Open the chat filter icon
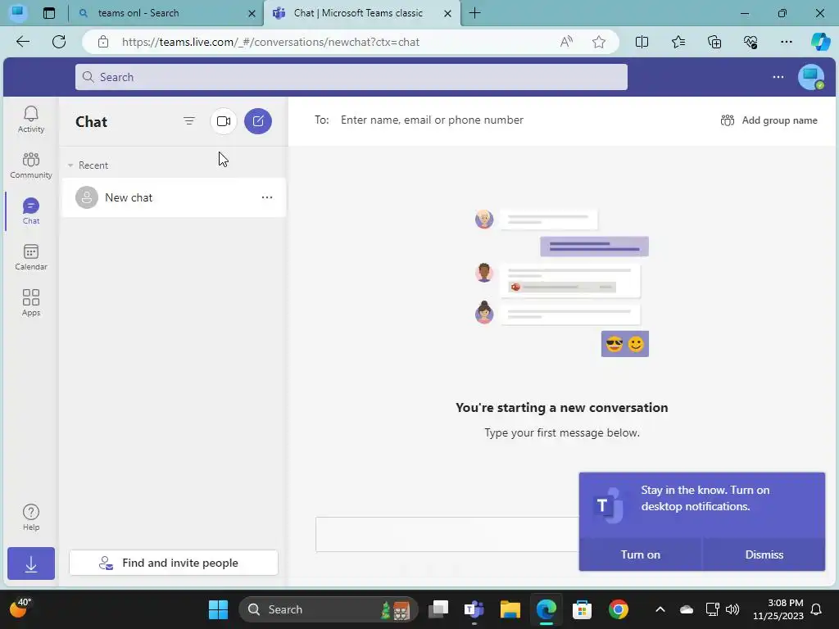Screen dimensions: 839x629 [x=189, y=121]
